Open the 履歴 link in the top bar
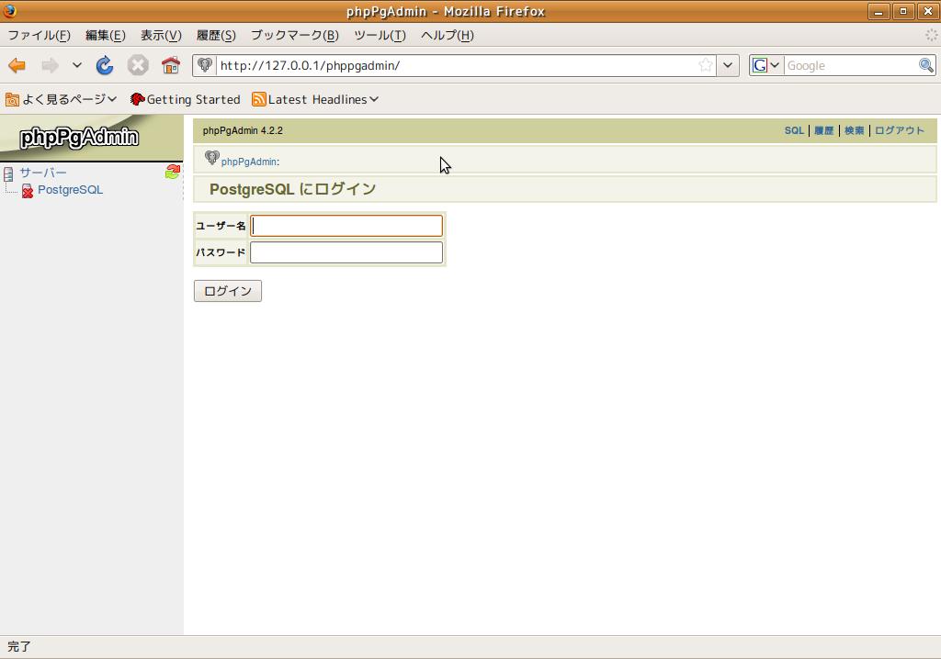Screen dimensions: 941x659 tap(823, 130)
